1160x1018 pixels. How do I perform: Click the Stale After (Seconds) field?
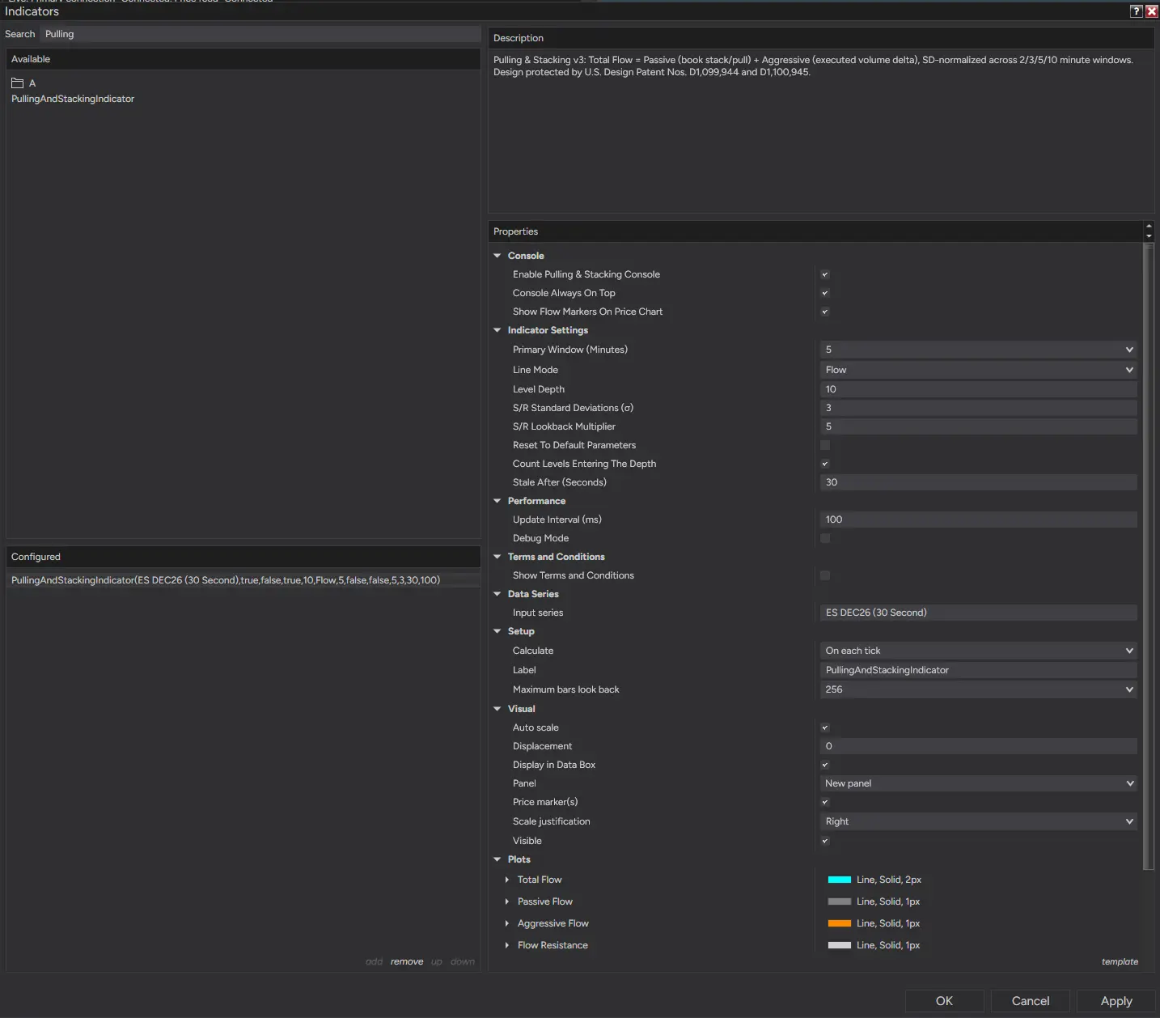[979, 482]
